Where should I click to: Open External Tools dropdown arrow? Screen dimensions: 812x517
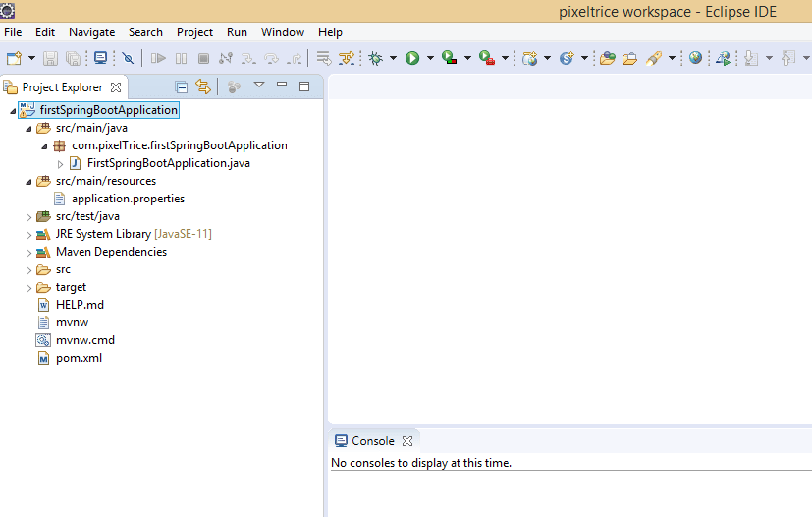505,58
